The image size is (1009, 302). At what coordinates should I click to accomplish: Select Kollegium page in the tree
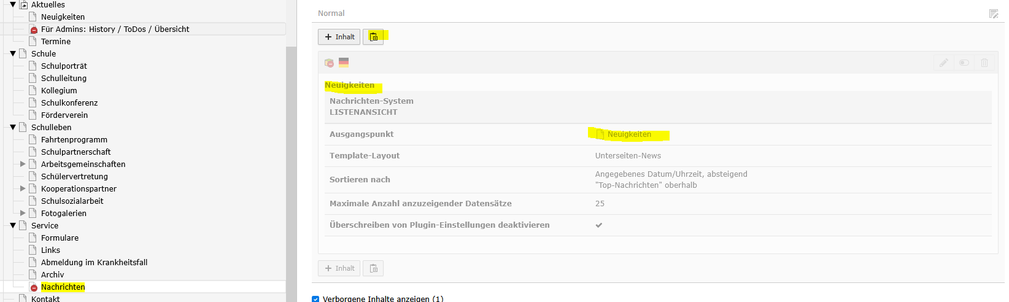(x=59, y=91)
